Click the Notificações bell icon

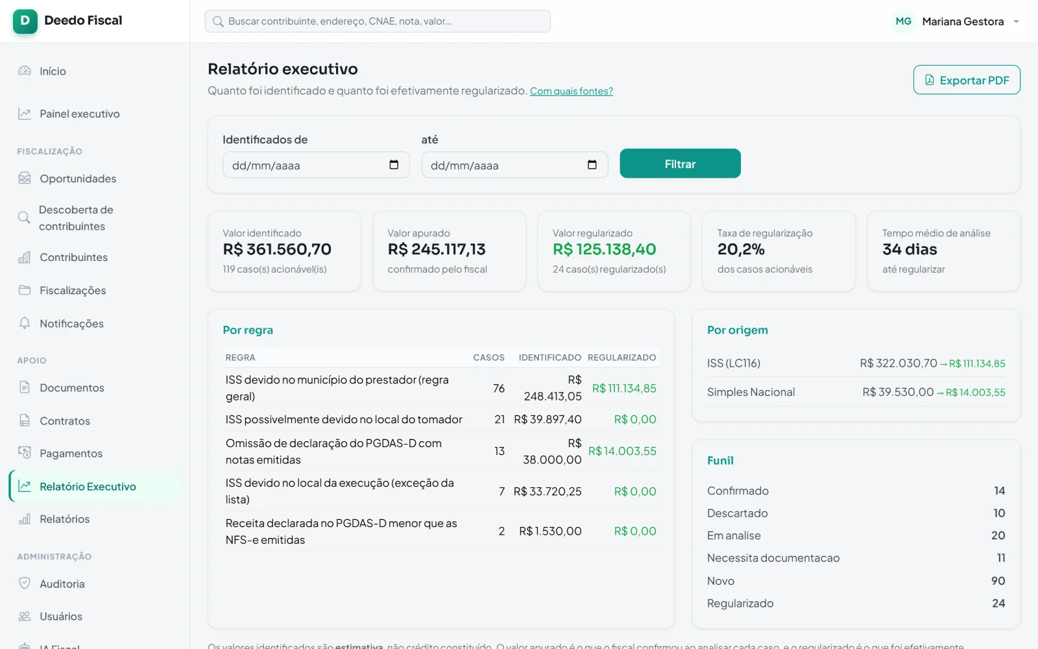(x=25, y=323)
